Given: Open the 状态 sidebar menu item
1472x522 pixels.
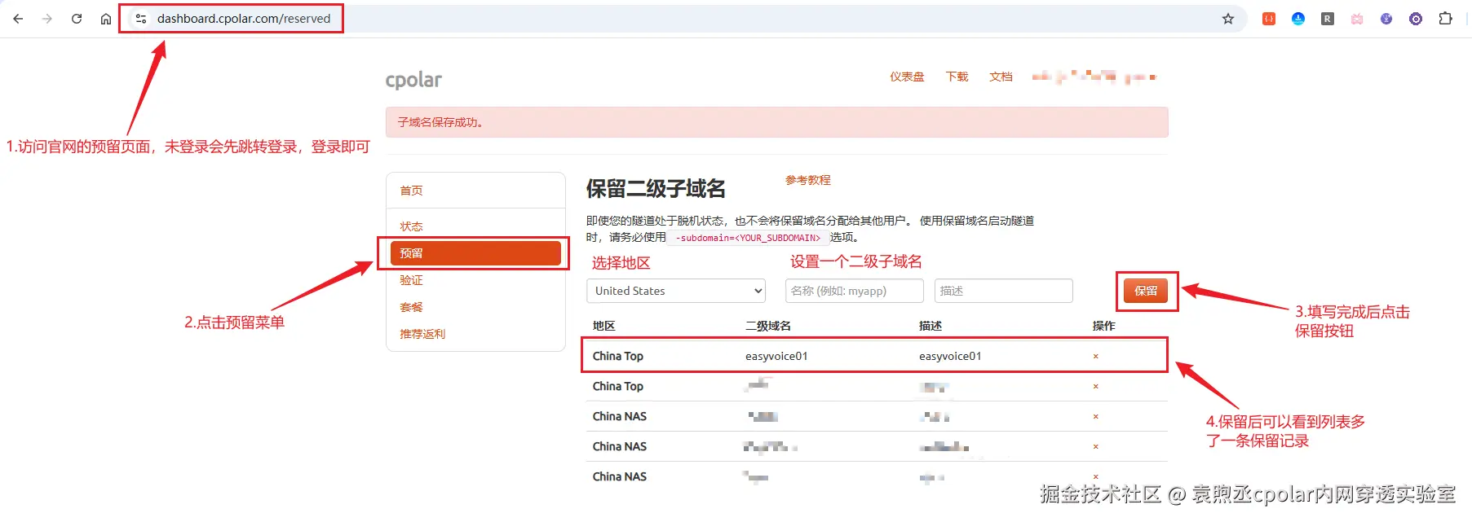Looking at the screenshot, I should pos(411,226).
